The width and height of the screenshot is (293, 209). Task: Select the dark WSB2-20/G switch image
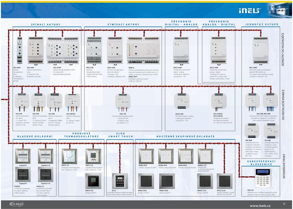146,181
